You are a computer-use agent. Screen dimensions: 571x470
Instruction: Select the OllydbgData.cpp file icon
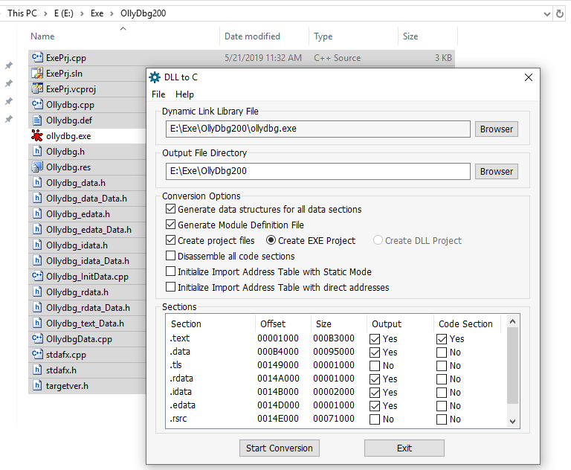[37, 339]
